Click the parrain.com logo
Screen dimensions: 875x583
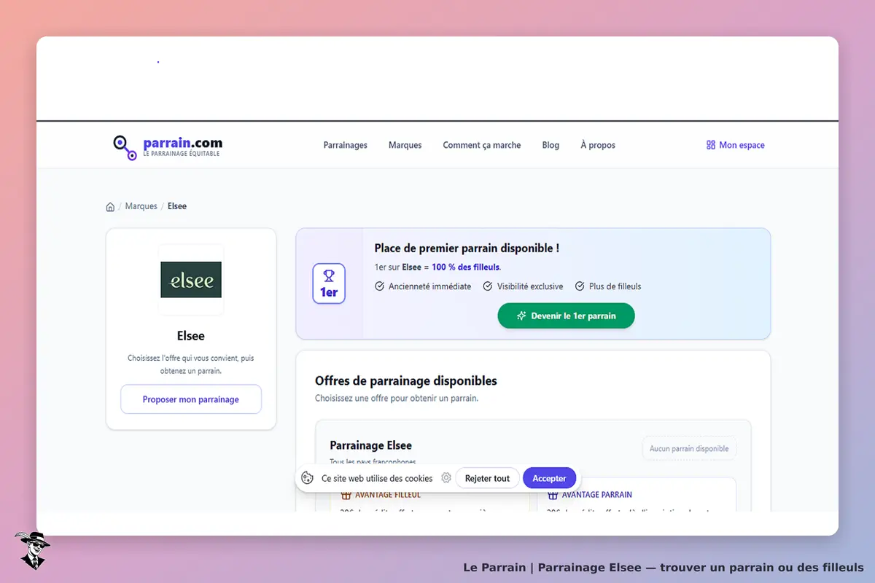(168, 146)
